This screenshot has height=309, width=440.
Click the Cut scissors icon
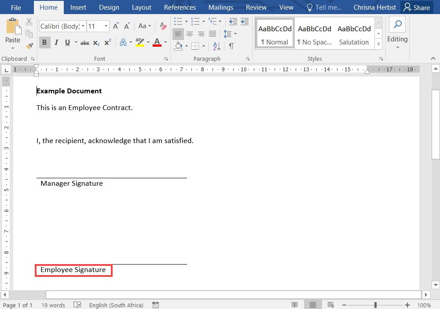(29, 22)
